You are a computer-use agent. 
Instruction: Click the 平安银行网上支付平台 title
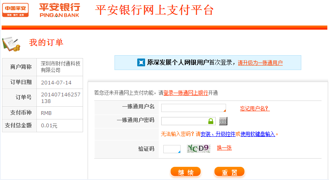tap(155, 10)
